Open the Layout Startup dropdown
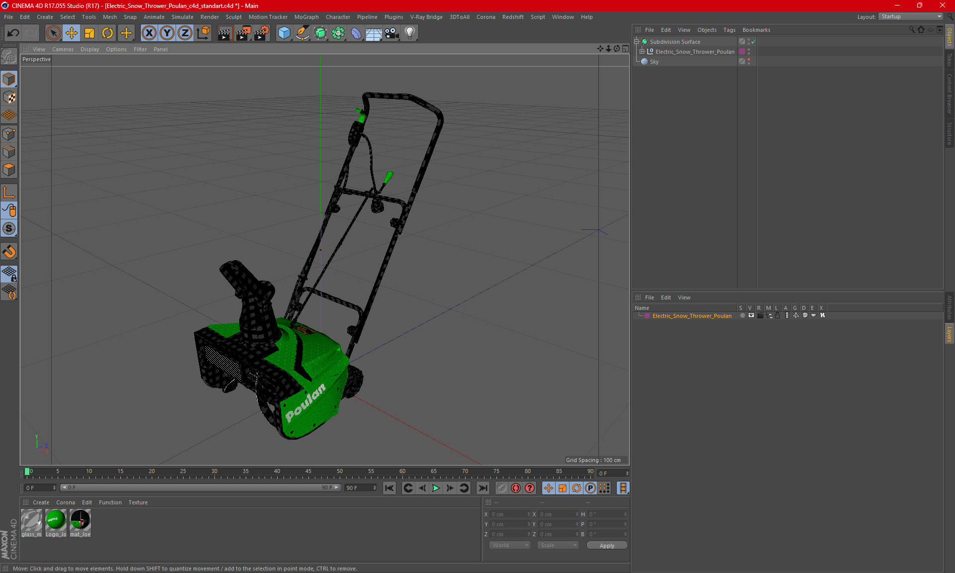Viewport: 955px width, 573px height. pos(911,16)
